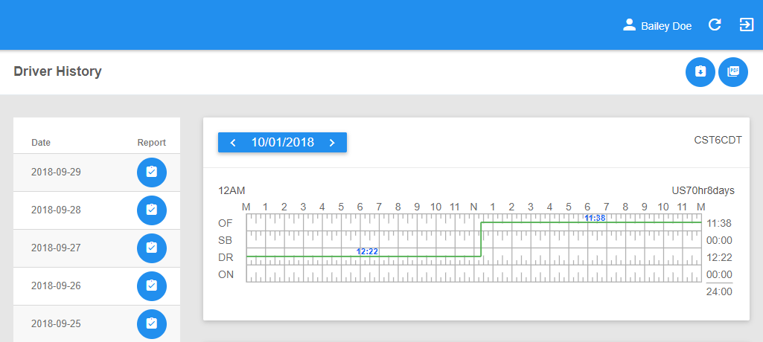The height and width of the screenshot is (342, 763).
Task: Click the user profile icon beside Bailey Doe
Action: [630, 25]
